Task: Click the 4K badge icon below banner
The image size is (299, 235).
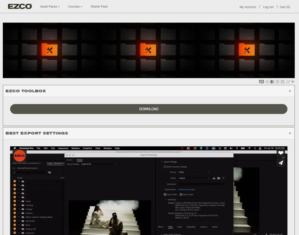Action: [261, 82]
